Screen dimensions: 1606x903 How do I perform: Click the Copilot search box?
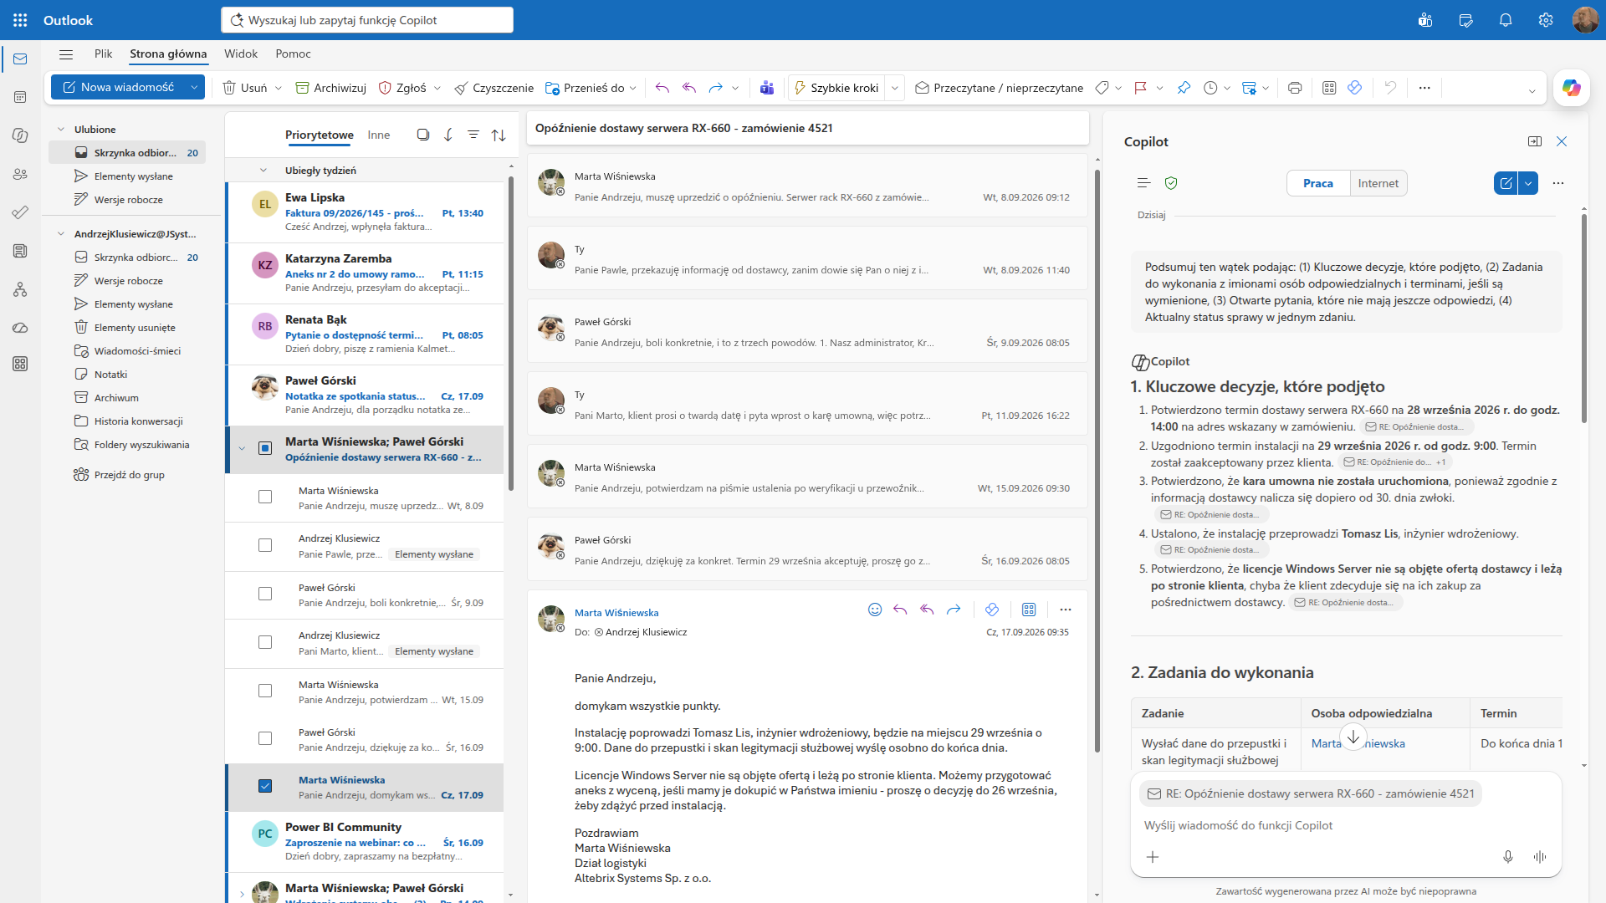(x=367, y=20)
